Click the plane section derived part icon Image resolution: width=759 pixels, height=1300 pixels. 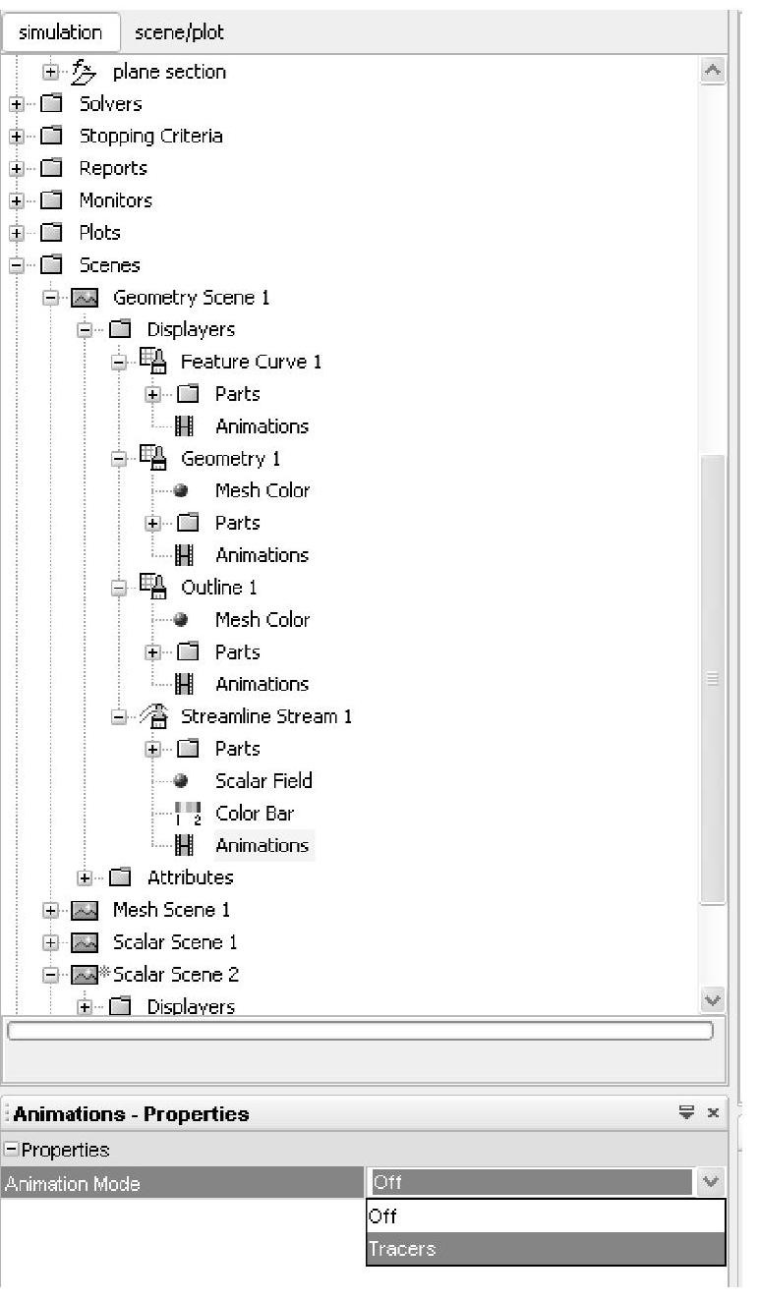click(x=86, y=72)
